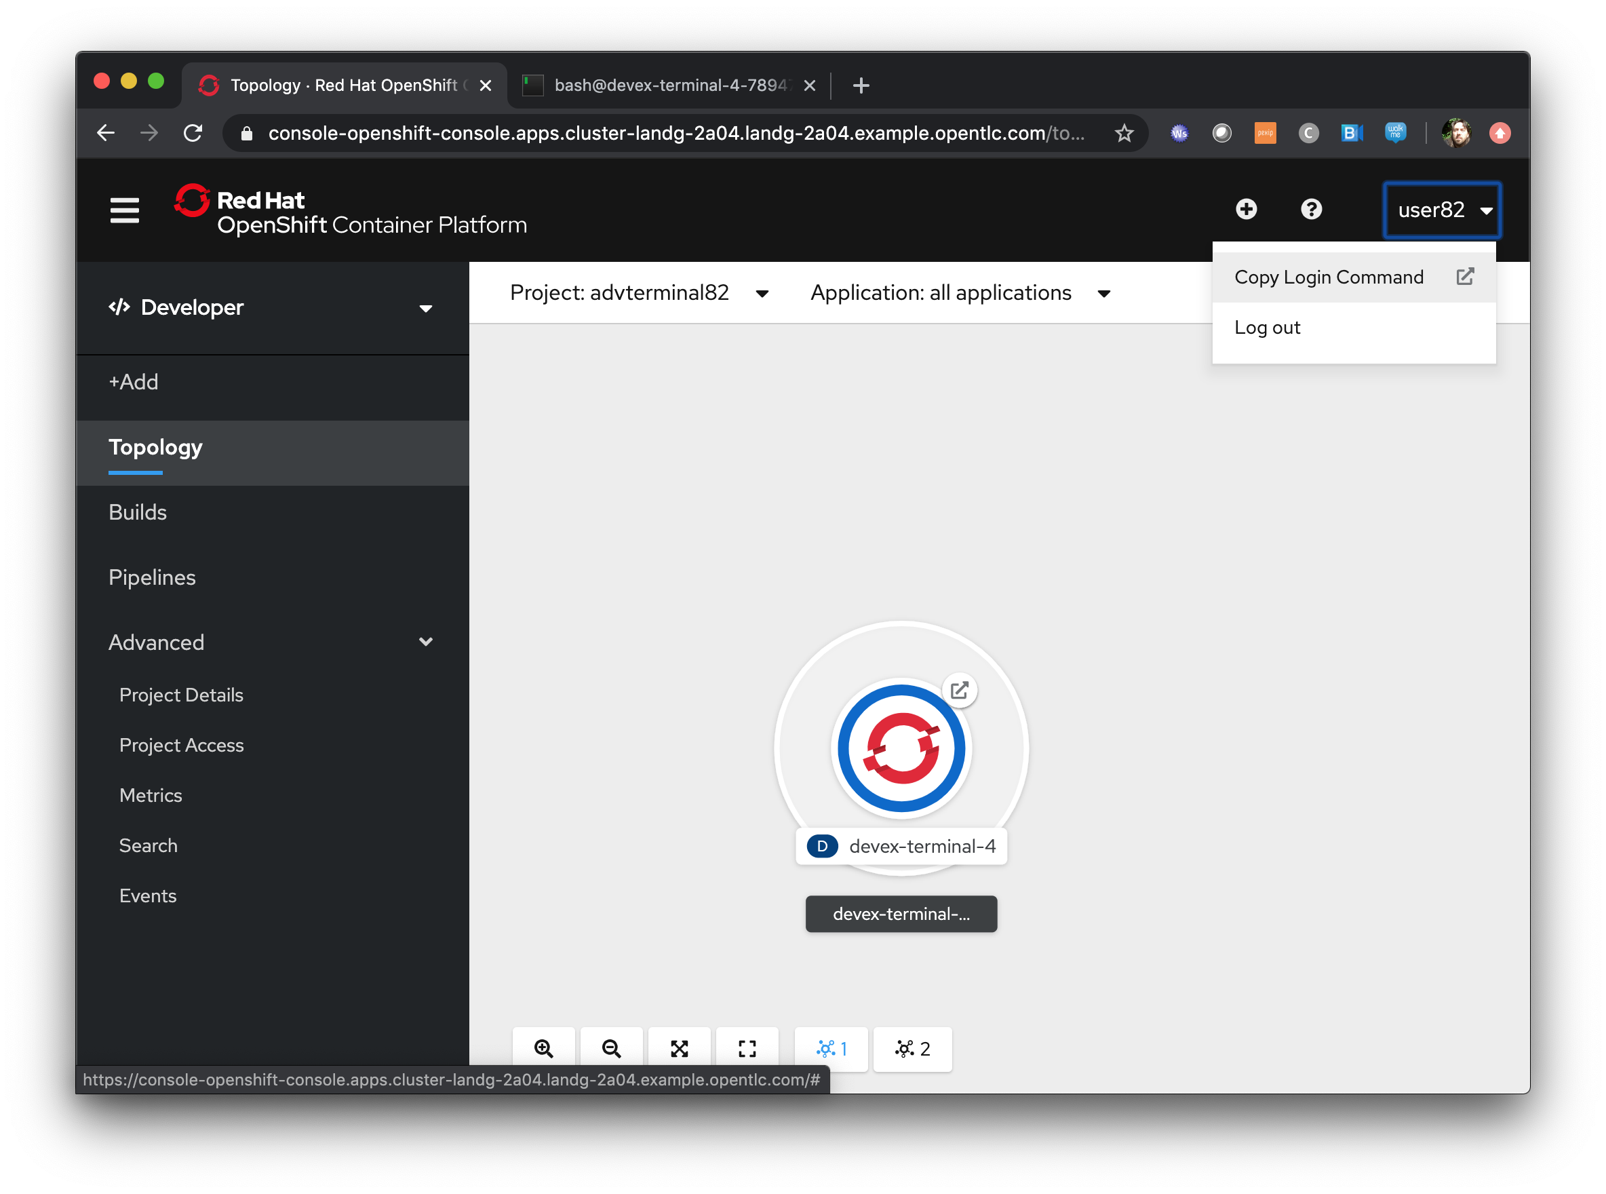The image size is (1606, 1194).
Task: Reset topology view
Action: (747, 1049)
